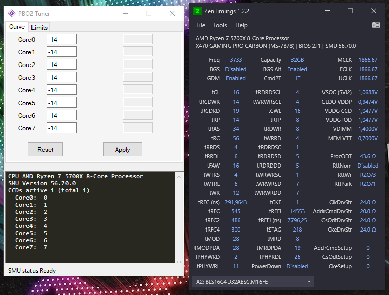Click the ZenTimings green Z logo icon
Screen dimensions: 389x295
tap(197, 11)
